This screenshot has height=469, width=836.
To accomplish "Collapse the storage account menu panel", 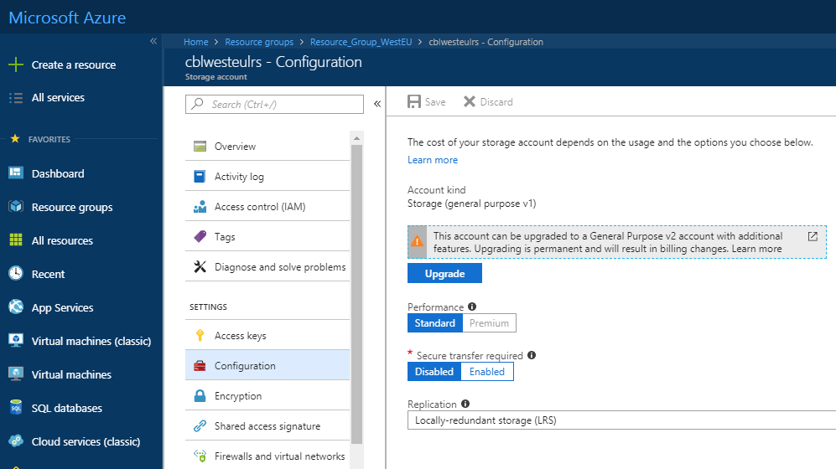I will click(377, 104).
